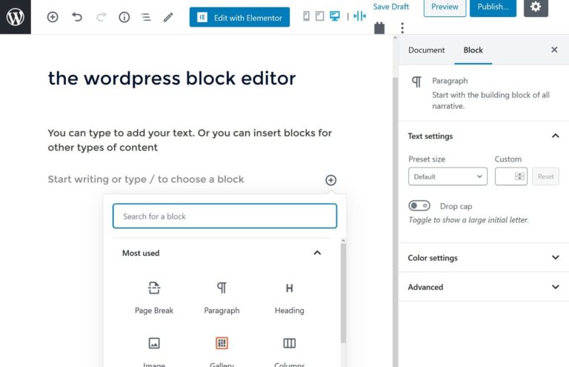The width and height of the screenshot is (569, 367).
Task: Click the Preview button
Action: (x=445, y=7)
